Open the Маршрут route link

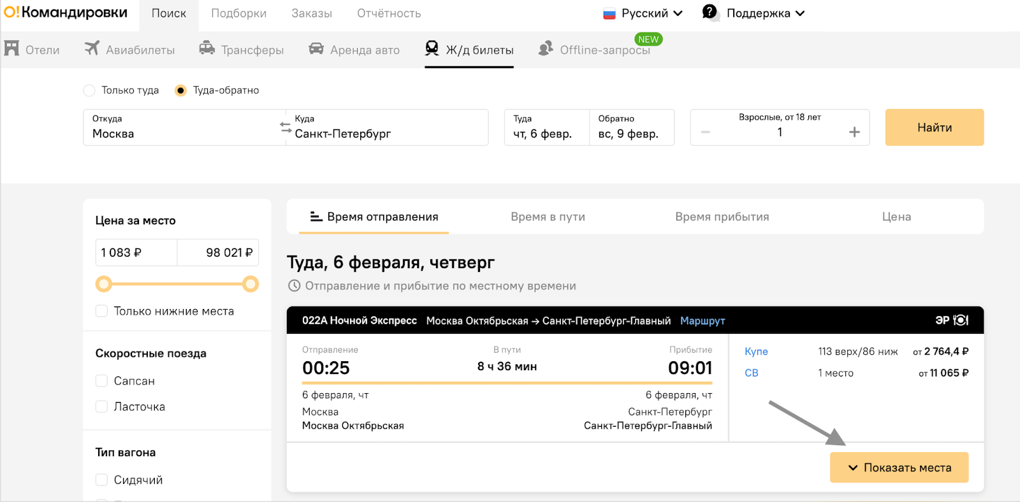pyautogui.click(x=703, y=320)
